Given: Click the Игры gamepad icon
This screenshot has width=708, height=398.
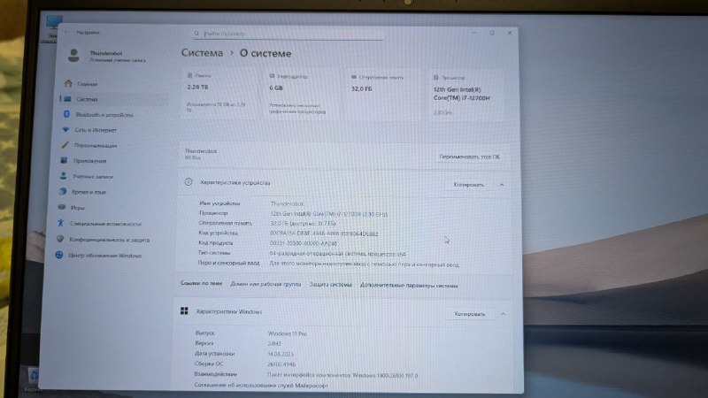Looking at the screenshot, I should [62, 207].
